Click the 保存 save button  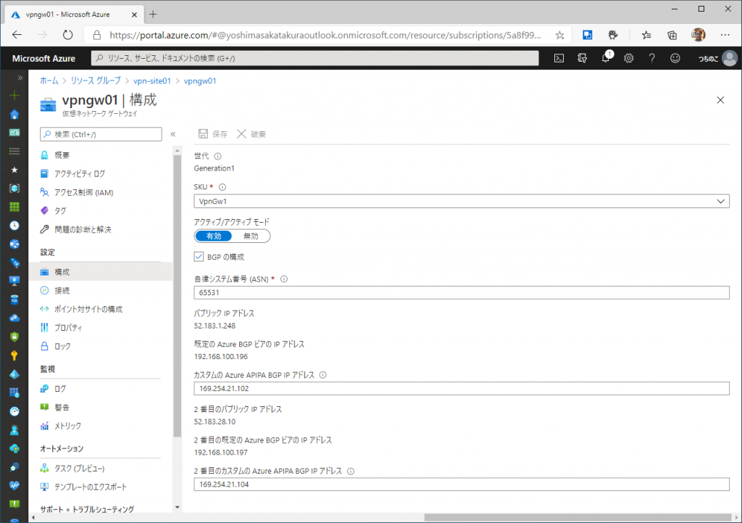213,134
